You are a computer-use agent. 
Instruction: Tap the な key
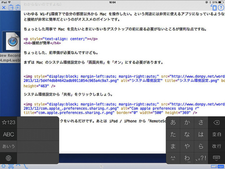(187, 134)
